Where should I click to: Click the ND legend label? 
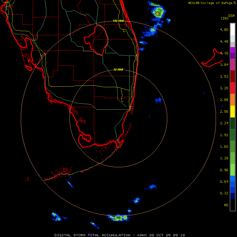pos(226,205)
